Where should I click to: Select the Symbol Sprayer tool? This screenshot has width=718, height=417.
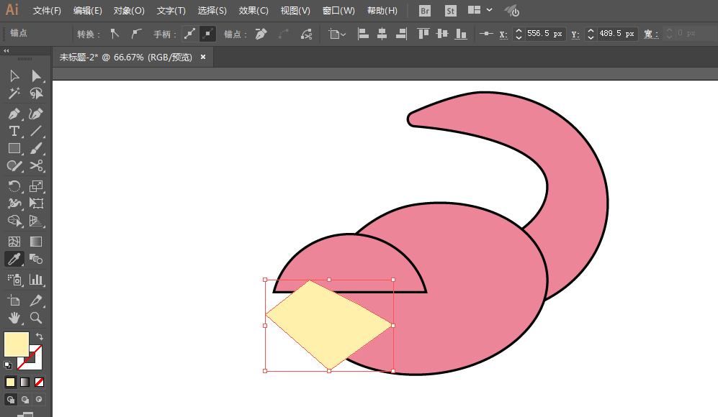14,280
